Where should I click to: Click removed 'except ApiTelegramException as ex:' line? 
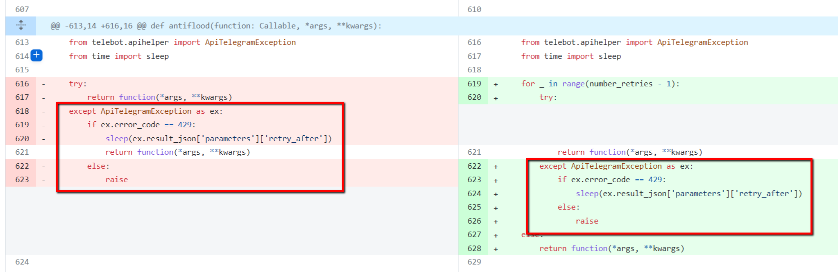click(146, 111)
